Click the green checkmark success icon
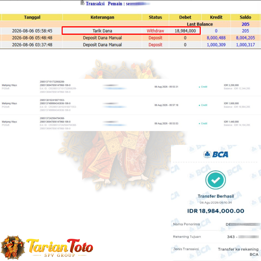Screen dimensions: 261x261 coord(216,180)
